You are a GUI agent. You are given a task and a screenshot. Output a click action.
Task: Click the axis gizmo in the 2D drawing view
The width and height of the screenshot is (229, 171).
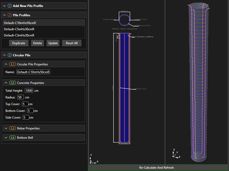pos(92,159)
